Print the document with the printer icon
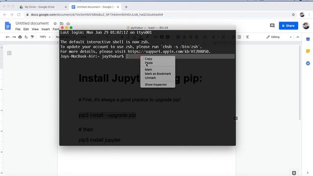The height and width of the screenshot is (176, 313). (x=20, y=37)
